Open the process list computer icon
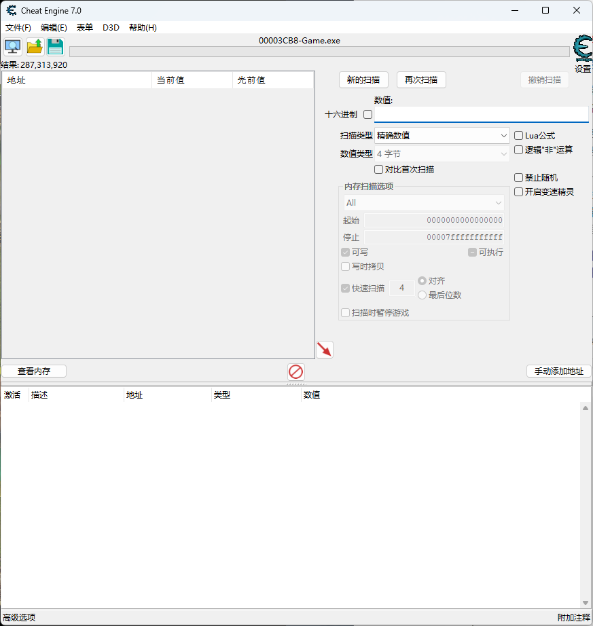593x626 pixels. [x=13, y=47]
